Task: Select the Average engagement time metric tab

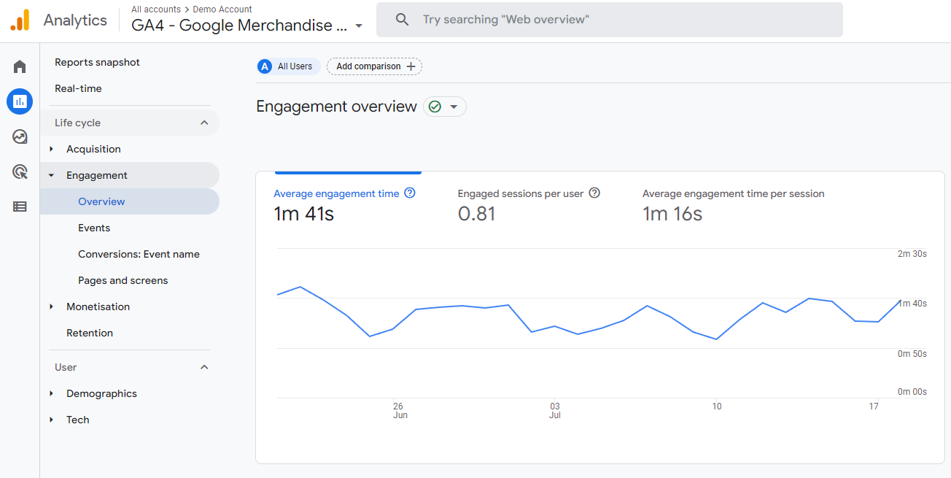Action: click(x=336, y=194)
